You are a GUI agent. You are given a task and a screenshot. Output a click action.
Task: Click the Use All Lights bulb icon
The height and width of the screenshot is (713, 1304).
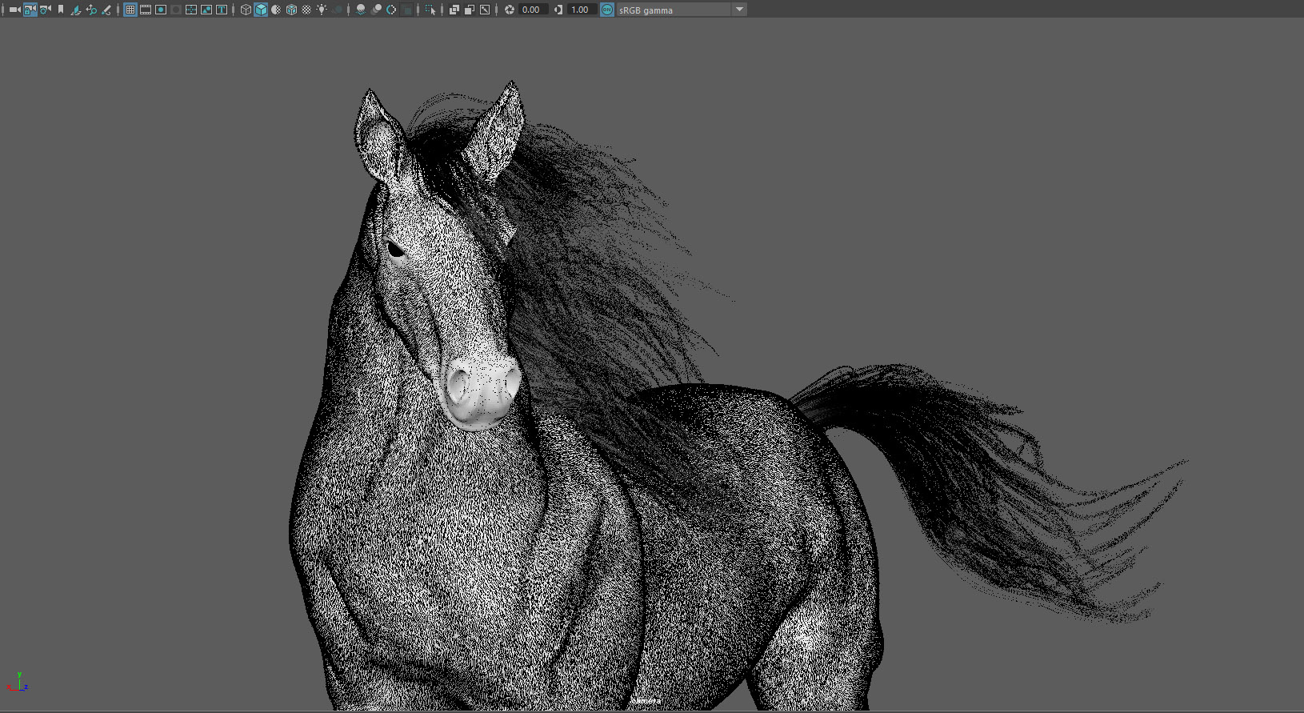(x=322, y=10)
